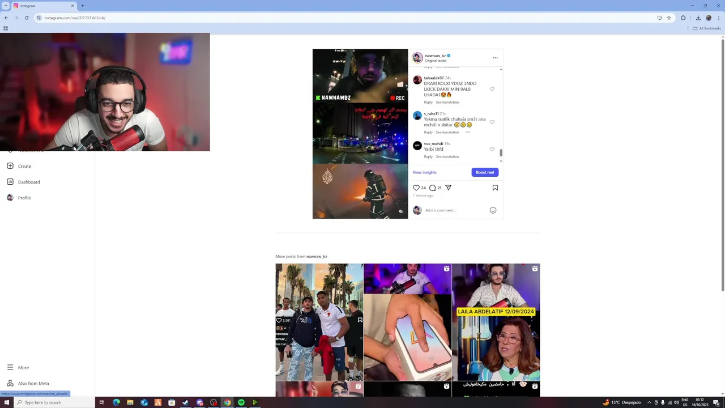The width and height of the screenshot is (725, 408).
Task: Show hidden system tray icons
Action: click(649, 402)
